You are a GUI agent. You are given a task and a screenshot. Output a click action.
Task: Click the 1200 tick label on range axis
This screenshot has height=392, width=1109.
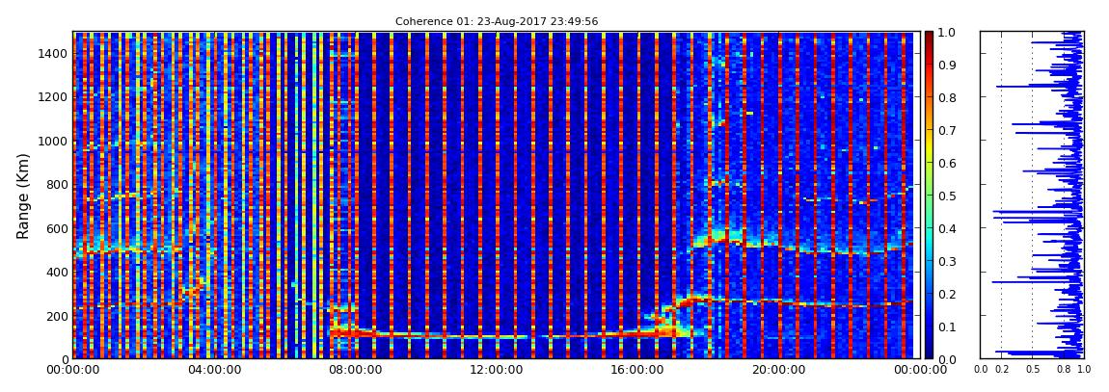53,96
